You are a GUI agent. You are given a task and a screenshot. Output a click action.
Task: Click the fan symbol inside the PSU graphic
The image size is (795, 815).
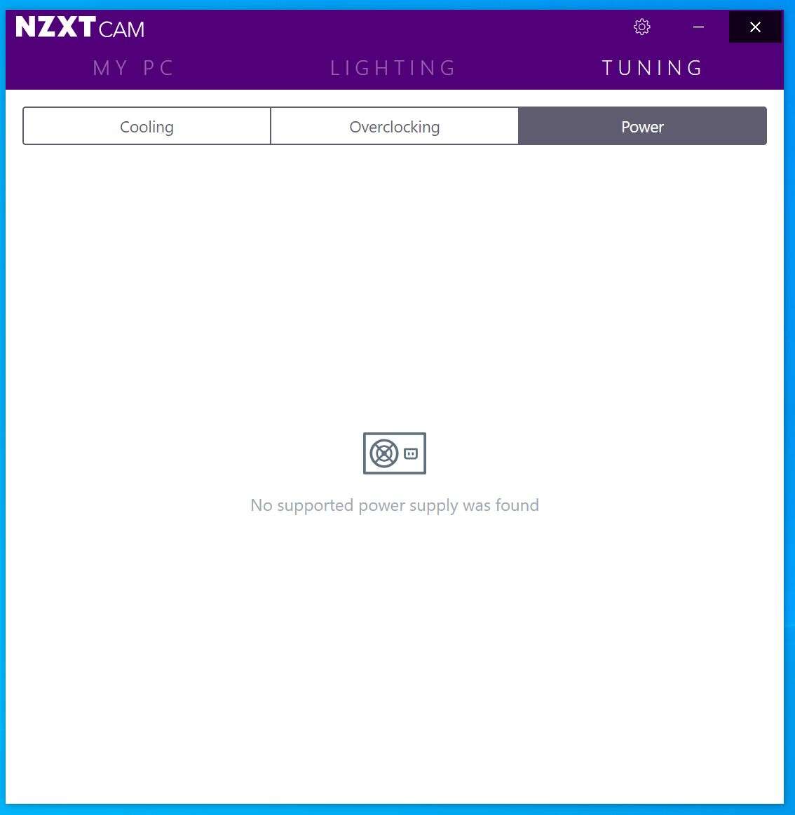(x=383, y=453)
